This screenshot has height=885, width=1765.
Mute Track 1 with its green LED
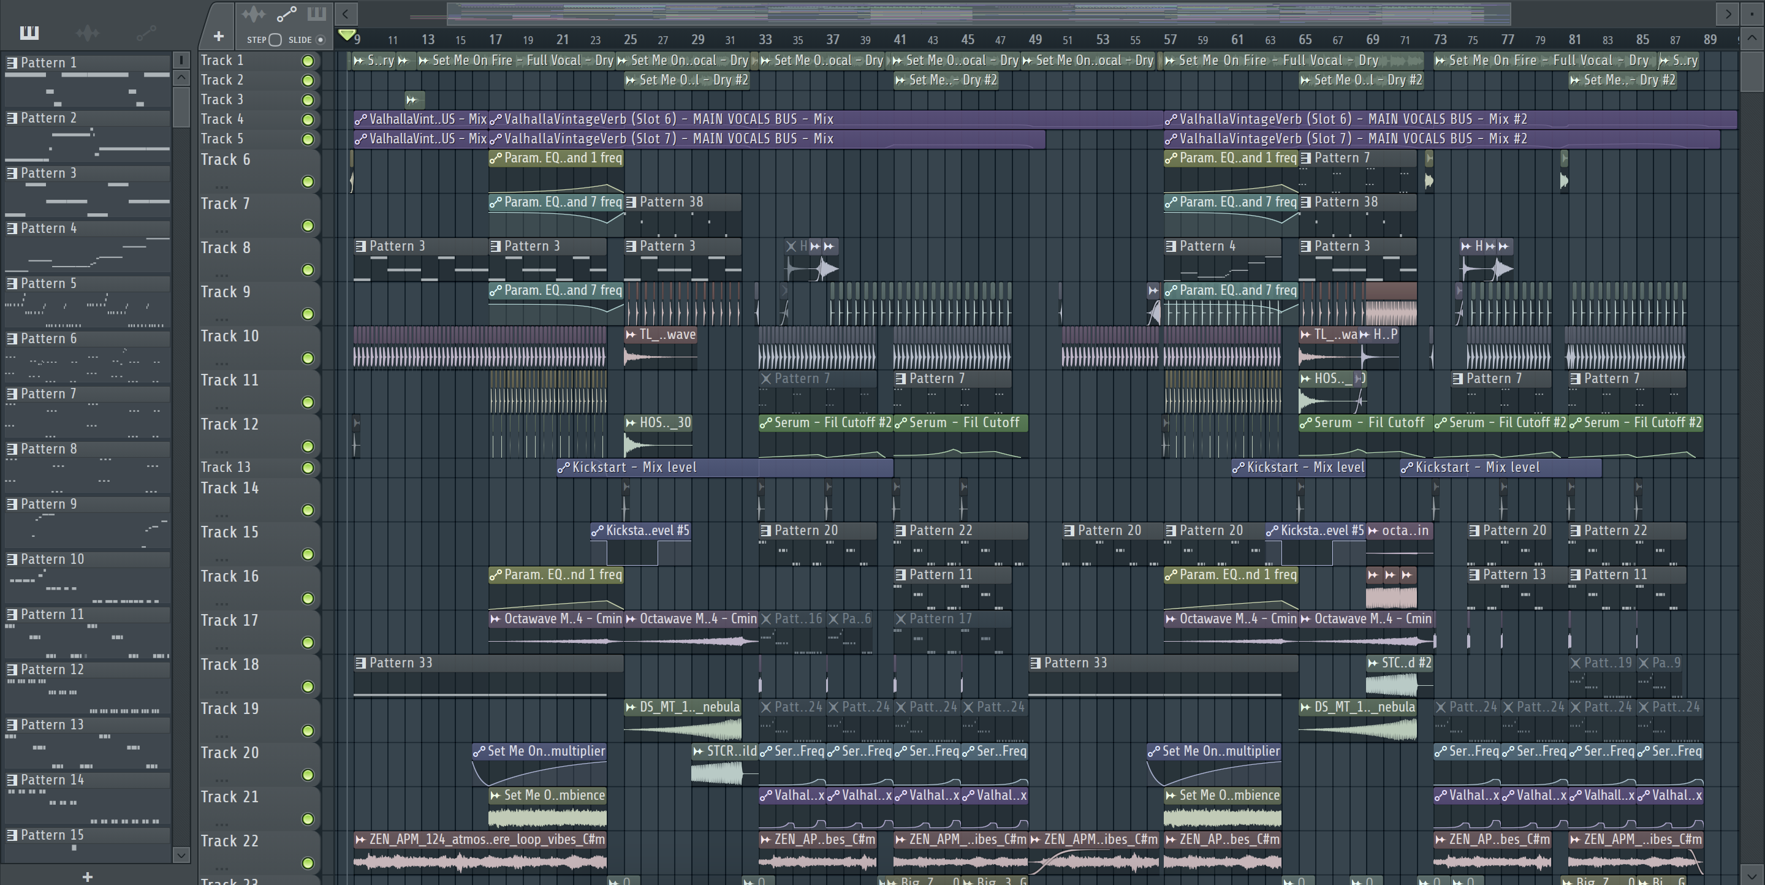[x=308, y=61]
